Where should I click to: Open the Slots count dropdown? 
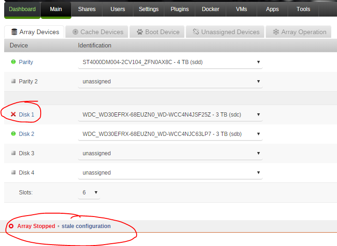tap(89, 193)
